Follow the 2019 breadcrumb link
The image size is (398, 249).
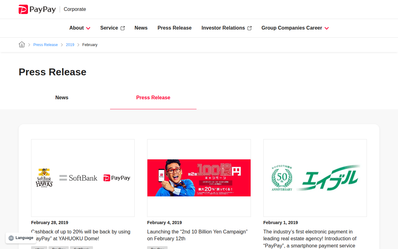click(70, 45)
